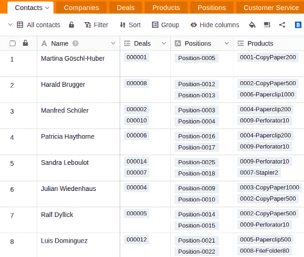Image resolution: width=304 pixels, height=257 pixels.
Task: Click the Sort arrows icon
Action: click(x=122, y=25)
